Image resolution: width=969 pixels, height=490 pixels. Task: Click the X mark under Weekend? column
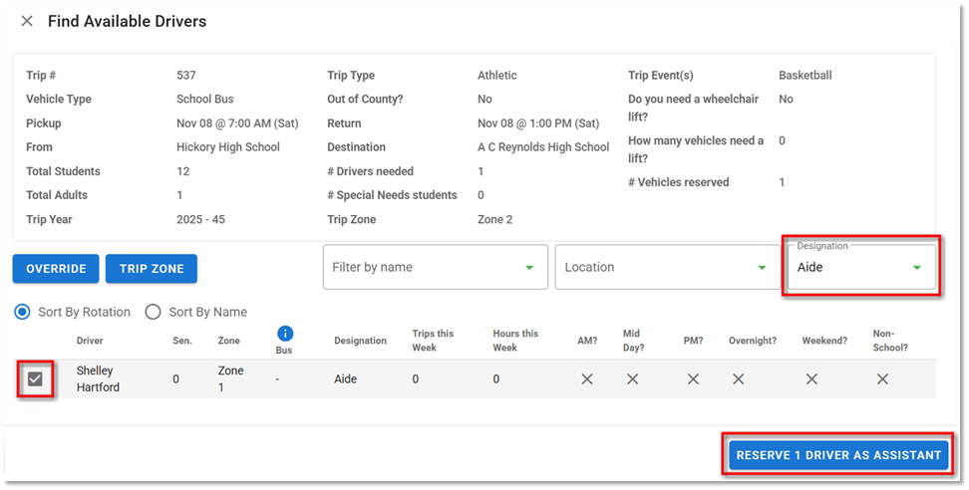(x=811, y=378)
